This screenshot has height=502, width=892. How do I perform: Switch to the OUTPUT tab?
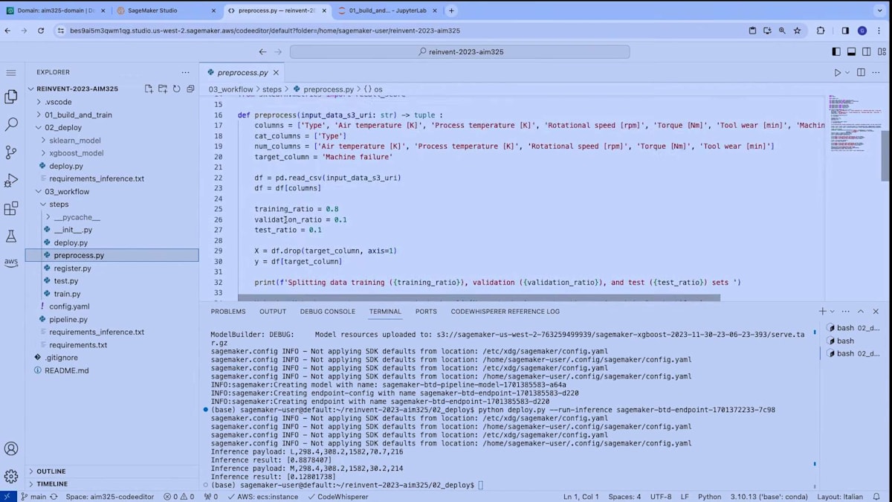click(273, 312)
